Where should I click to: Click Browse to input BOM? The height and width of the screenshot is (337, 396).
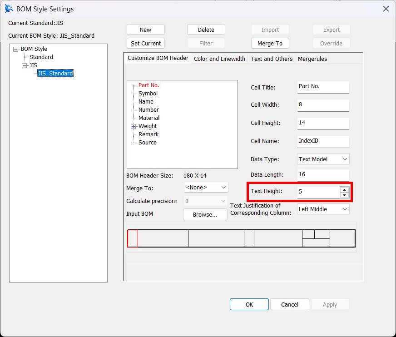click(205, 215)
